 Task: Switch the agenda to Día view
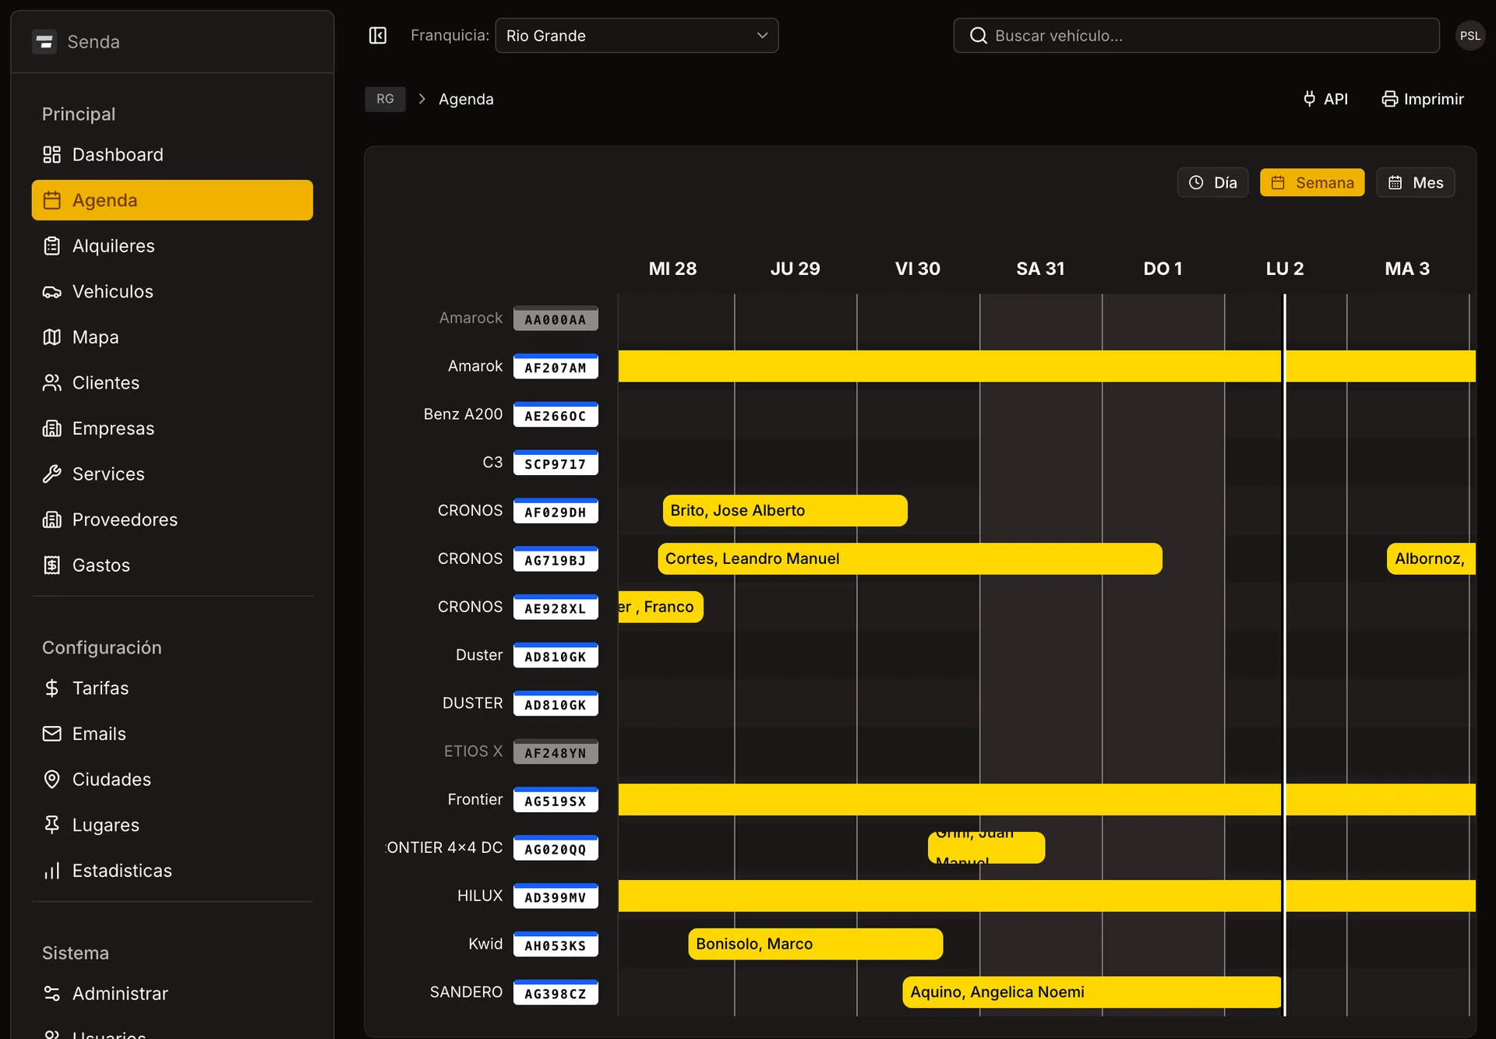point(1212,183)
